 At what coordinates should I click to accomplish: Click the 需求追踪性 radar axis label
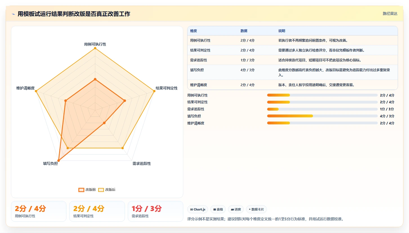[x=142, y=164]
